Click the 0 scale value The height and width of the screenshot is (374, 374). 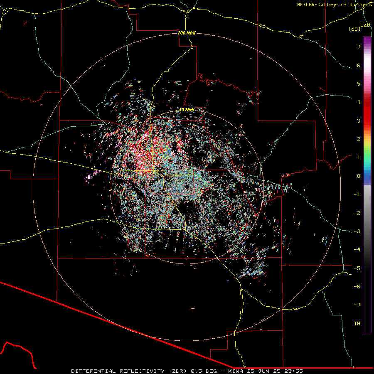pyautogui.click(x=359, y=176)
